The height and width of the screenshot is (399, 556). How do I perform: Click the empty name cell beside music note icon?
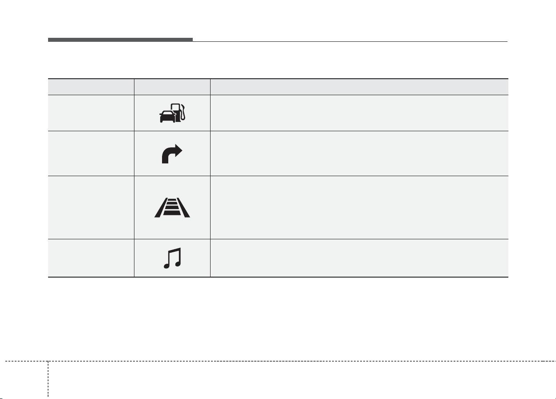click(91, 258)
